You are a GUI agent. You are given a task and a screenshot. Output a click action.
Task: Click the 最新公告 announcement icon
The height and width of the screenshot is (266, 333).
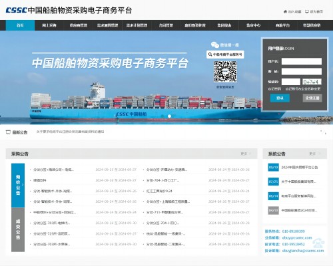pos(8,132)
